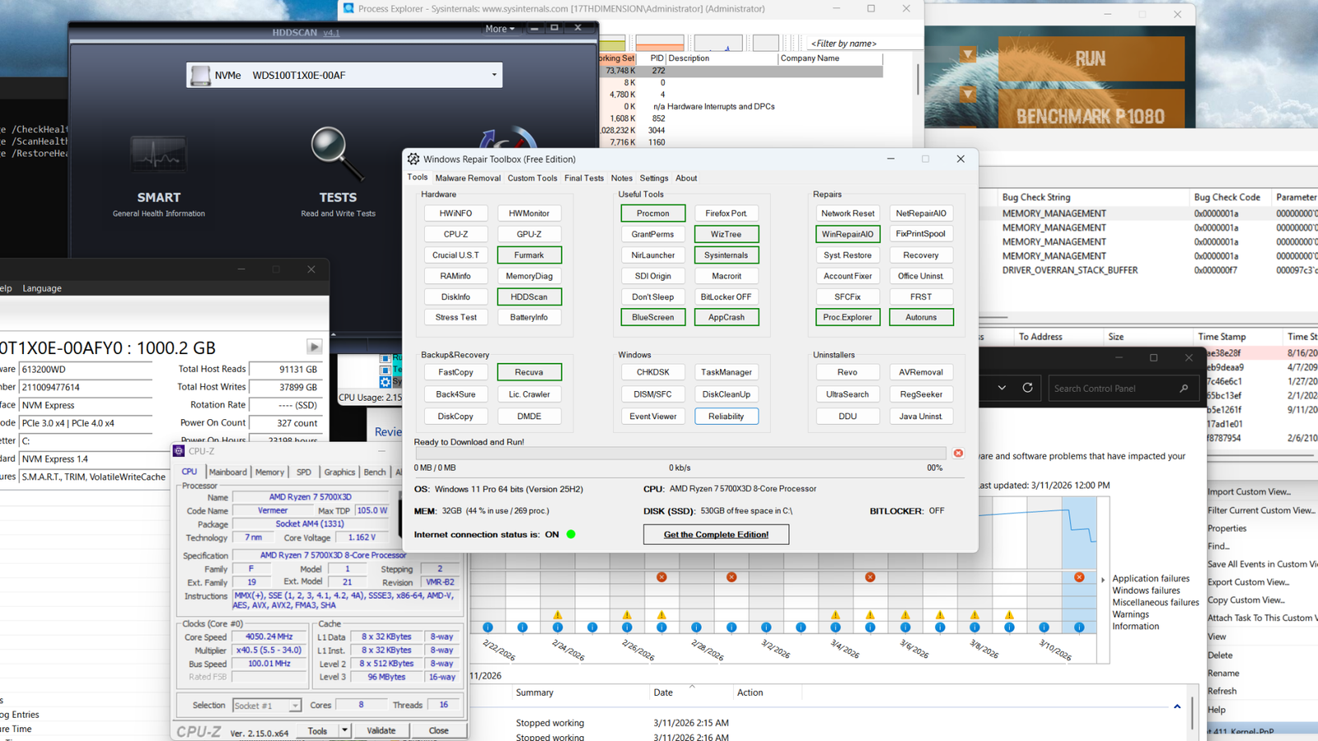Click the blue information icon on 2/22/2026
This screenshot has width=1318, height=741.
click(x=488, y=627)
